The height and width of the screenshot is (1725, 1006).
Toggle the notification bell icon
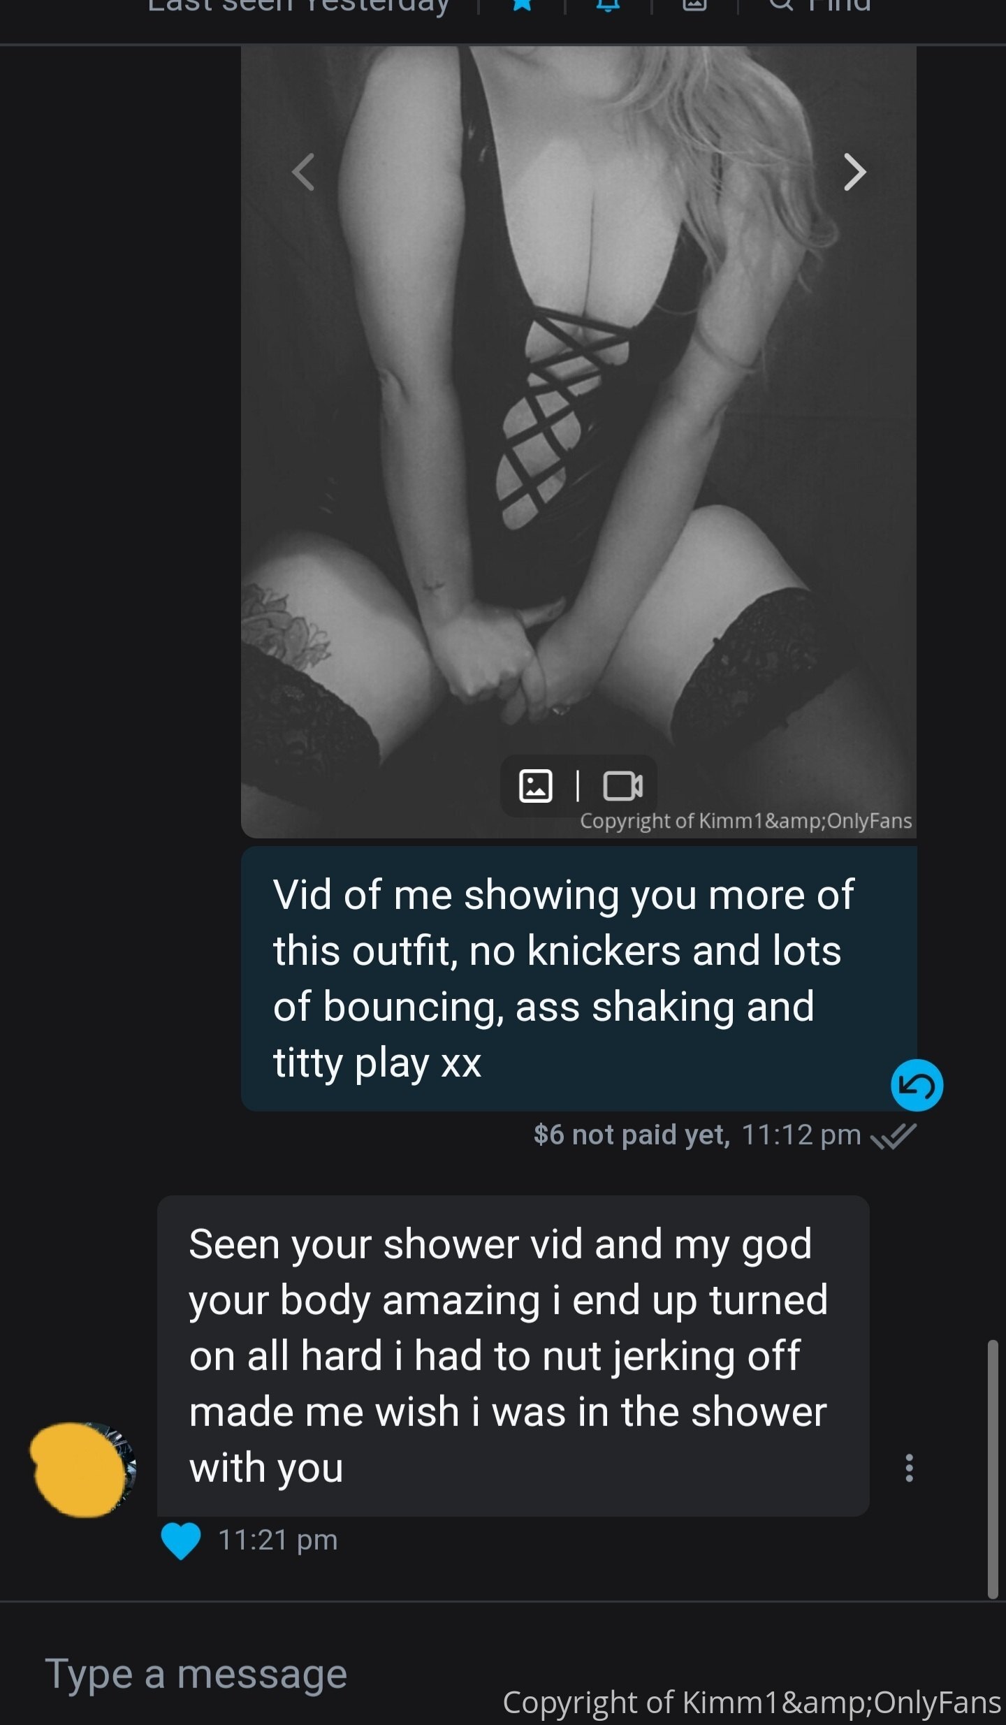608,6
